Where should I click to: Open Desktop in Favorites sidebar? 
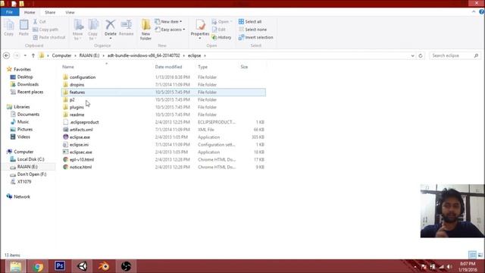tap(22, 77)
